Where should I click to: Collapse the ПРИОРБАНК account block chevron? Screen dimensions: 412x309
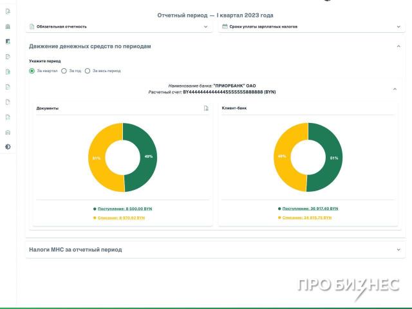(x=395, y=89)
